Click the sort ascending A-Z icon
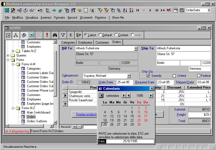 pyautogui.click(x=125, y=10)
